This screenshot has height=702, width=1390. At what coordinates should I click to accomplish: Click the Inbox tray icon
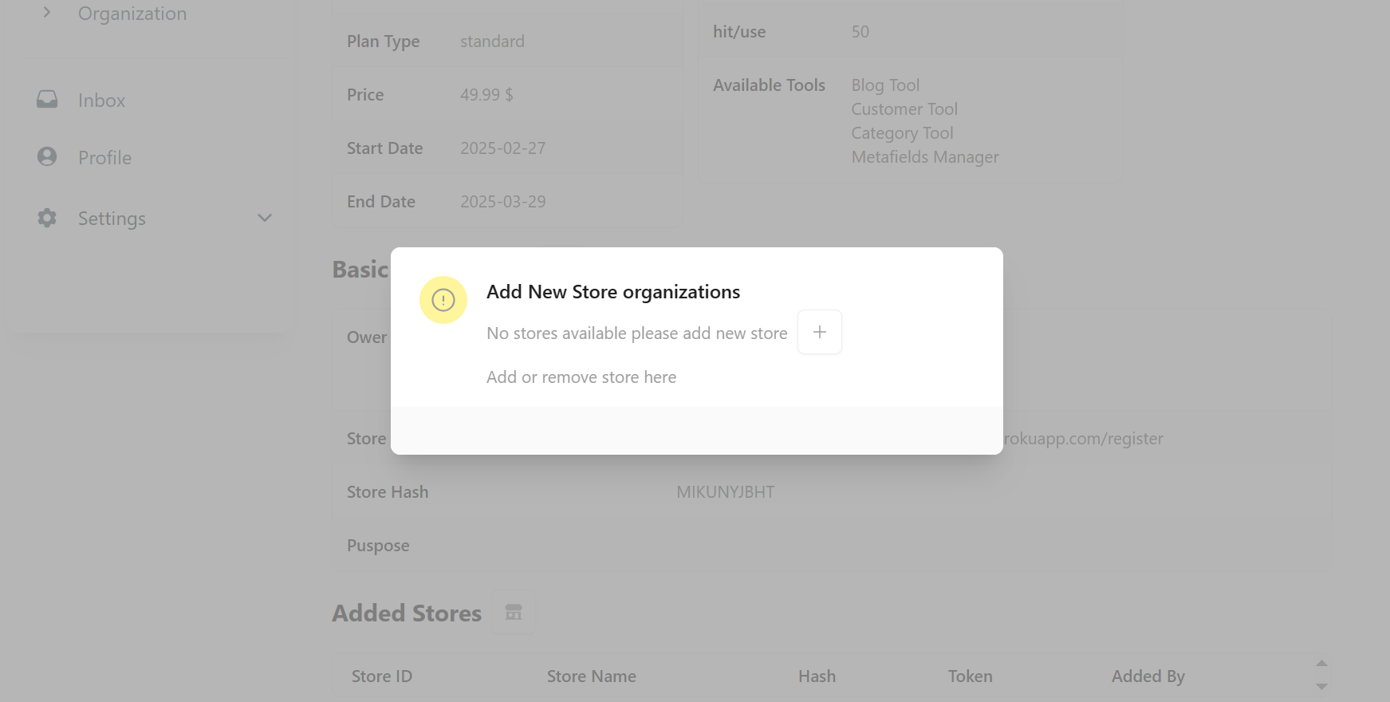point(47,100)
